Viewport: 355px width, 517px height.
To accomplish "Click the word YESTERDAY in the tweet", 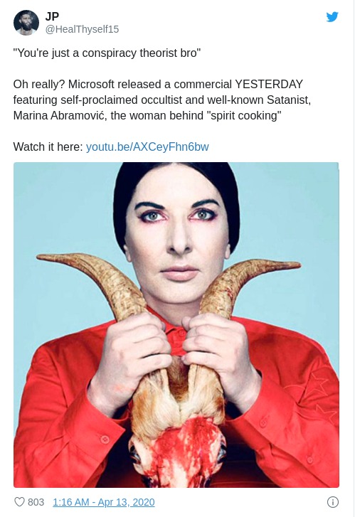I will tap(268, 84).
